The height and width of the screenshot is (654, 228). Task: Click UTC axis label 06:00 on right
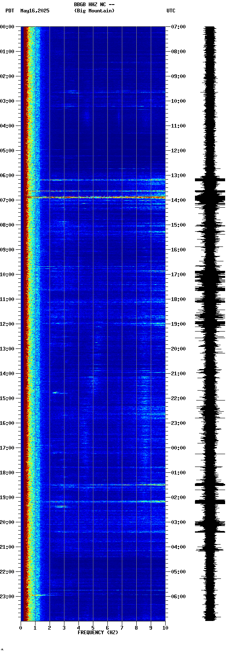click(178, 597)
